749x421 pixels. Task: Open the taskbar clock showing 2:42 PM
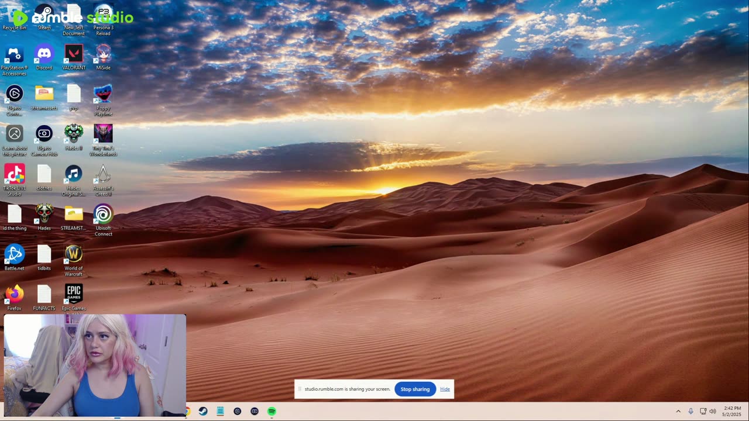[x=733, y=411]
